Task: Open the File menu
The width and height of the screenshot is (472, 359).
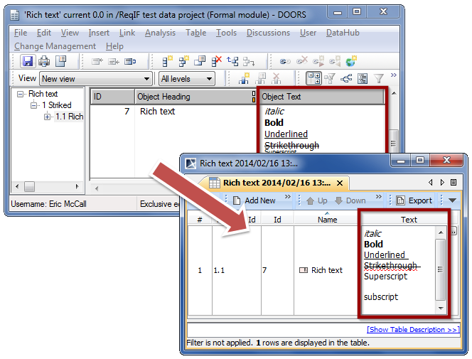Action: pyautogui.click(x=21, y=33)
